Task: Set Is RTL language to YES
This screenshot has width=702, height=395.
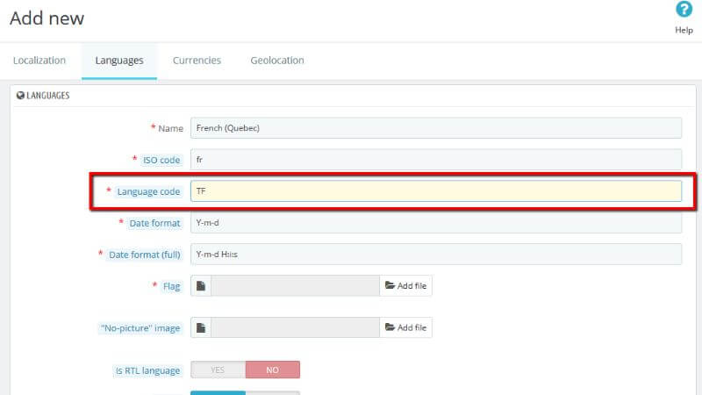Action: (x=218, y=370)
